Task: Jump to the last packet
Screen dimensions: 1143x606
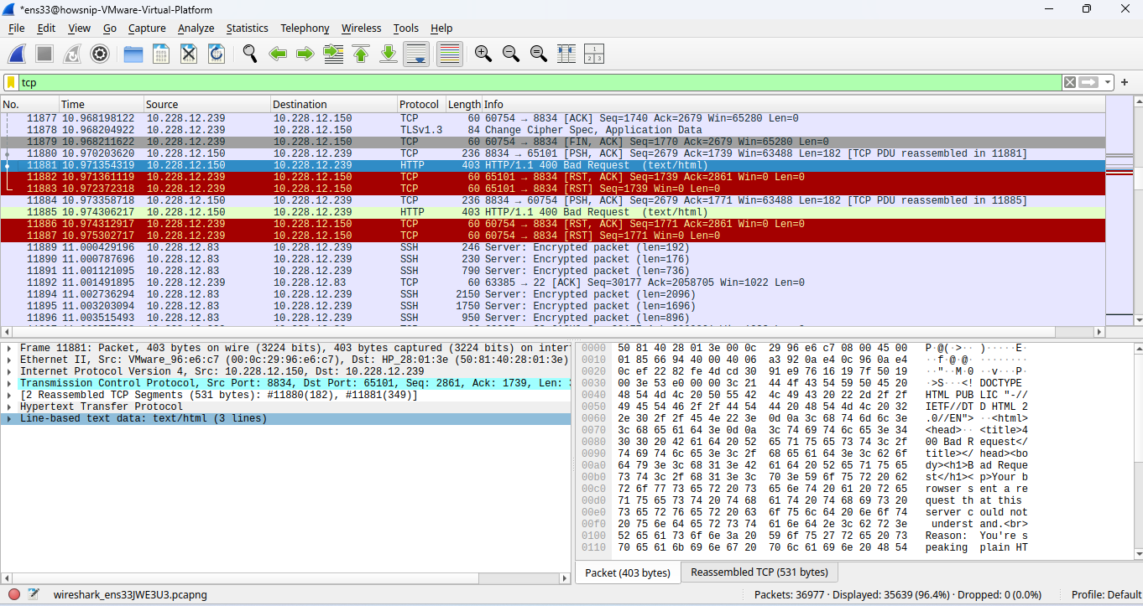Action: coord(389,54)
